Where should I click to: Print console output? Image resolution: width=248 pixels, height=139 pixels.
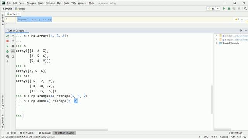point(13,46)
